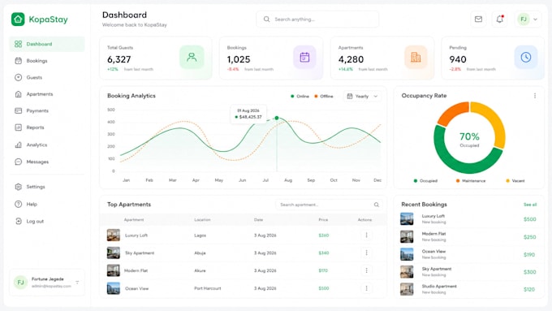Toggle Maintenance legend in Occupancy Rate
This screenshot has height=311, width=552.
click(x=471, y=181)
